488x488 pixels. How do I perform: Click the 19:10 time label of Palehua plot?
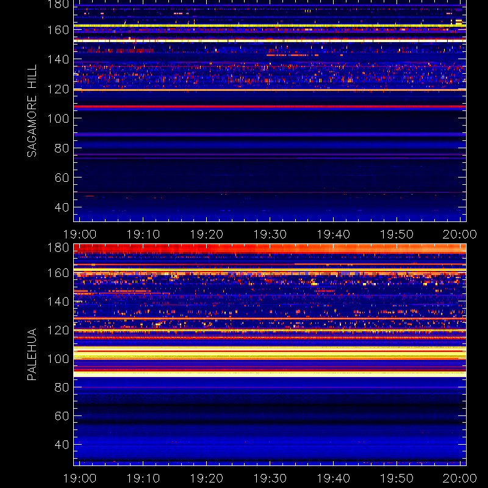click(x=143, y=478)
